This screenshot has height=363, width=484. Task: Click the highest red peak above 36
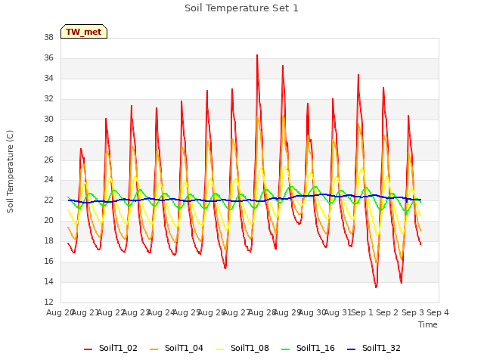pyautogui.click(x=257, y=55)
